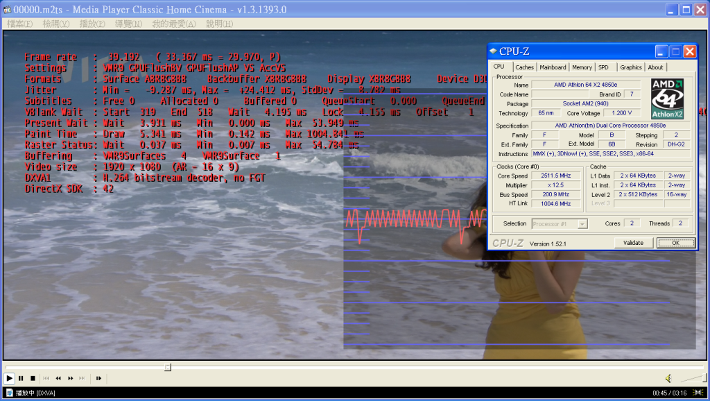Image resolution: width=710 pixels, height=401 pixels.
Task: Click the Media Player Classic title bar icon
Action: (7, 9)
